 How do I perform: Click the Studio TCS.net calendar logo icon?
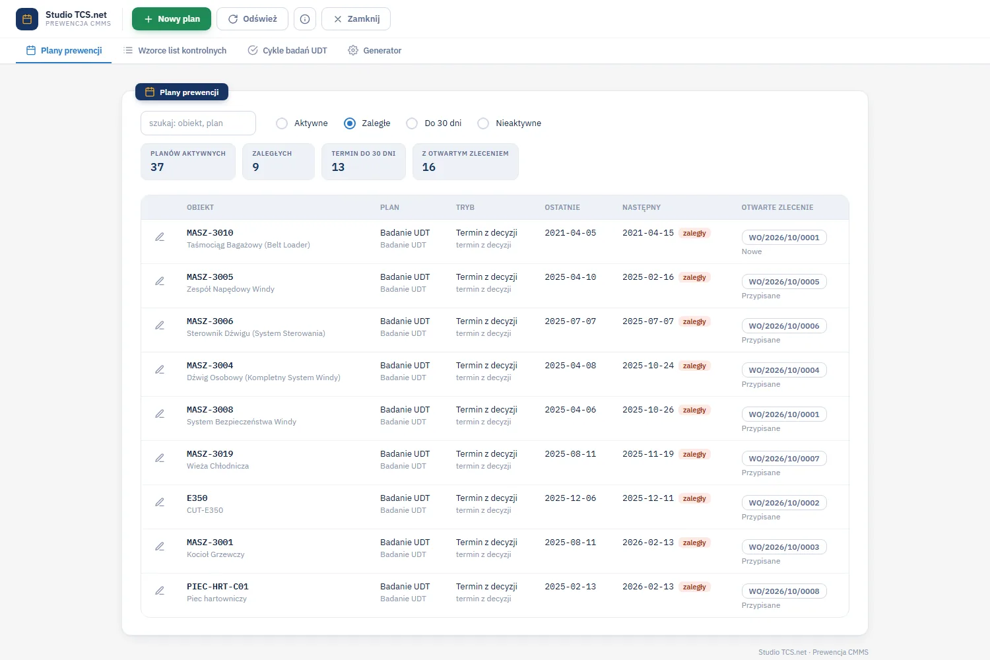click(x=27, y=19)
